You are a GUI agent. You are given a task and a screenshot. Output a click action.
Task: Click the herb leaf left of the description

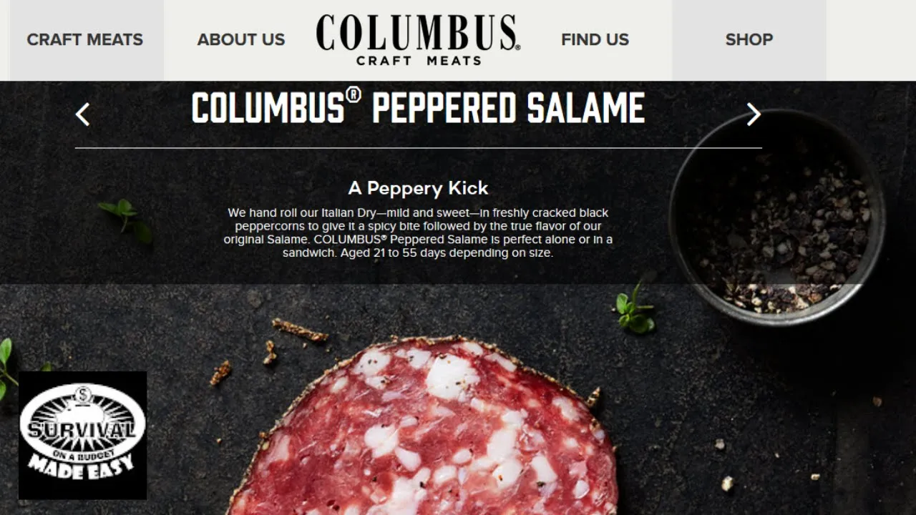[x=126, y=220]
